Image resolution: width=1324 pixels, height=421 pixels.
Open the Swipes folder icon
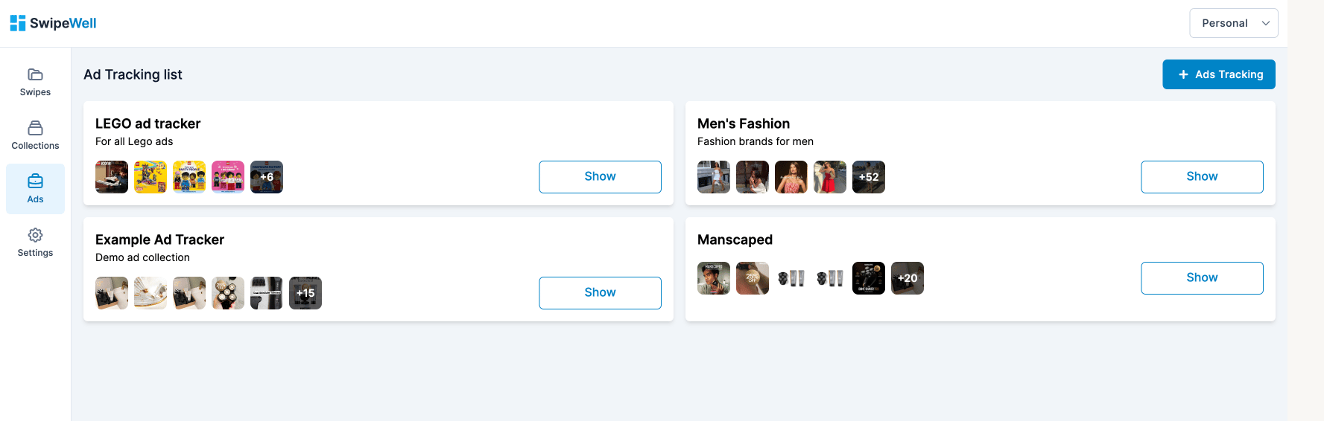click(35, 74)
